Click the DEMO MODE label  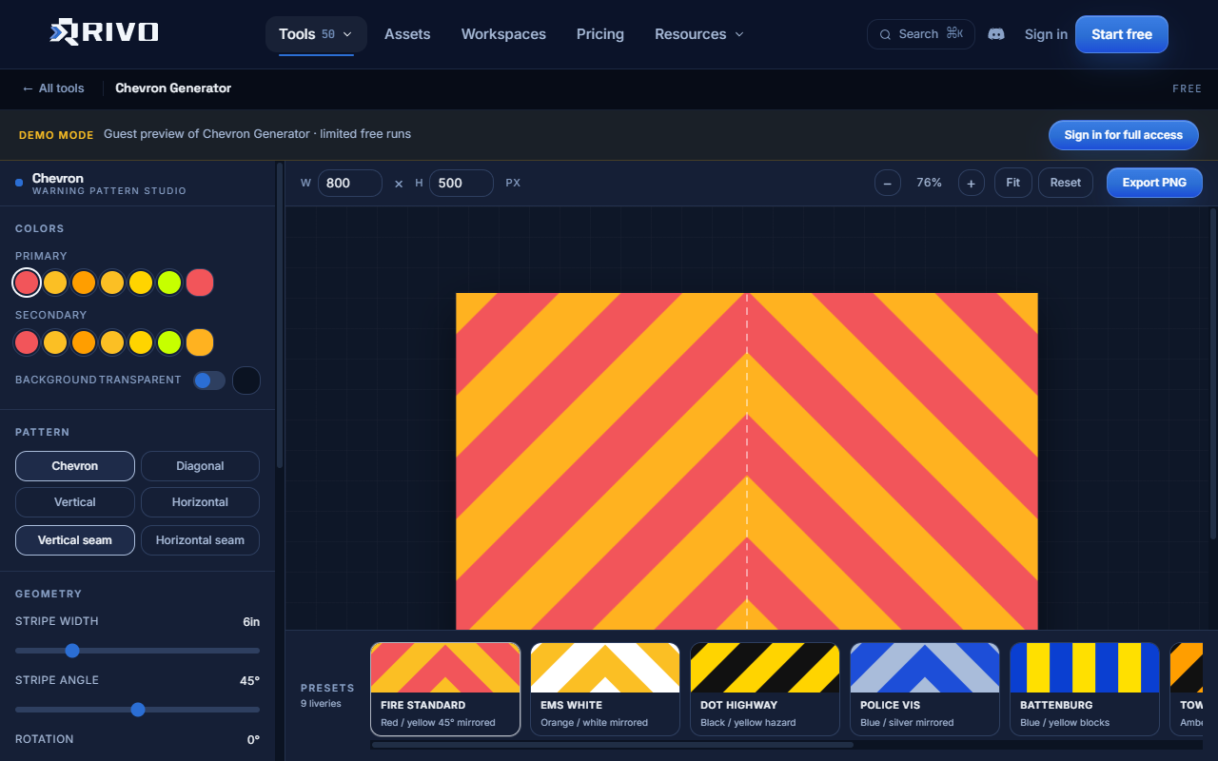[x=56, y=135]
